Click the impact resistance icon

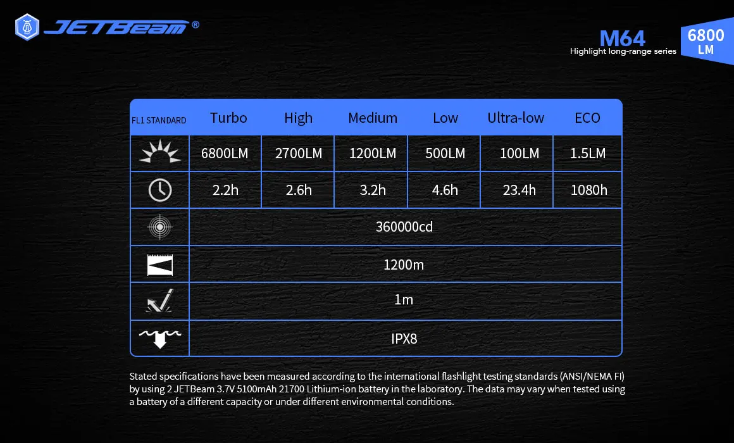click(159, 301)
